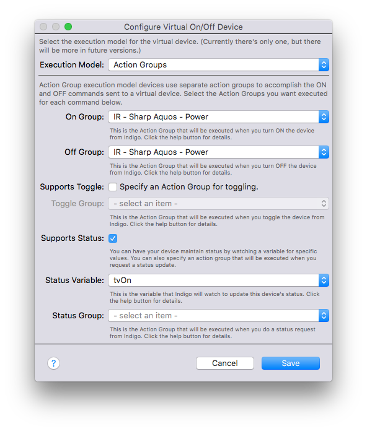Click the description mentioning 'turn OFF the device'
The width and height of the screenshot is (367, 431).
pyautogui.click(x=213, y=169)
